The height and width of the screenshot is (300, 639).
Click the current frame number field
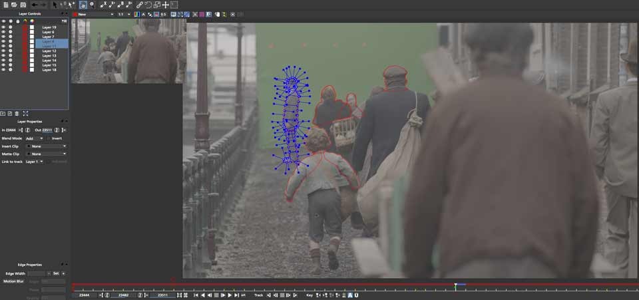(123, 295)
